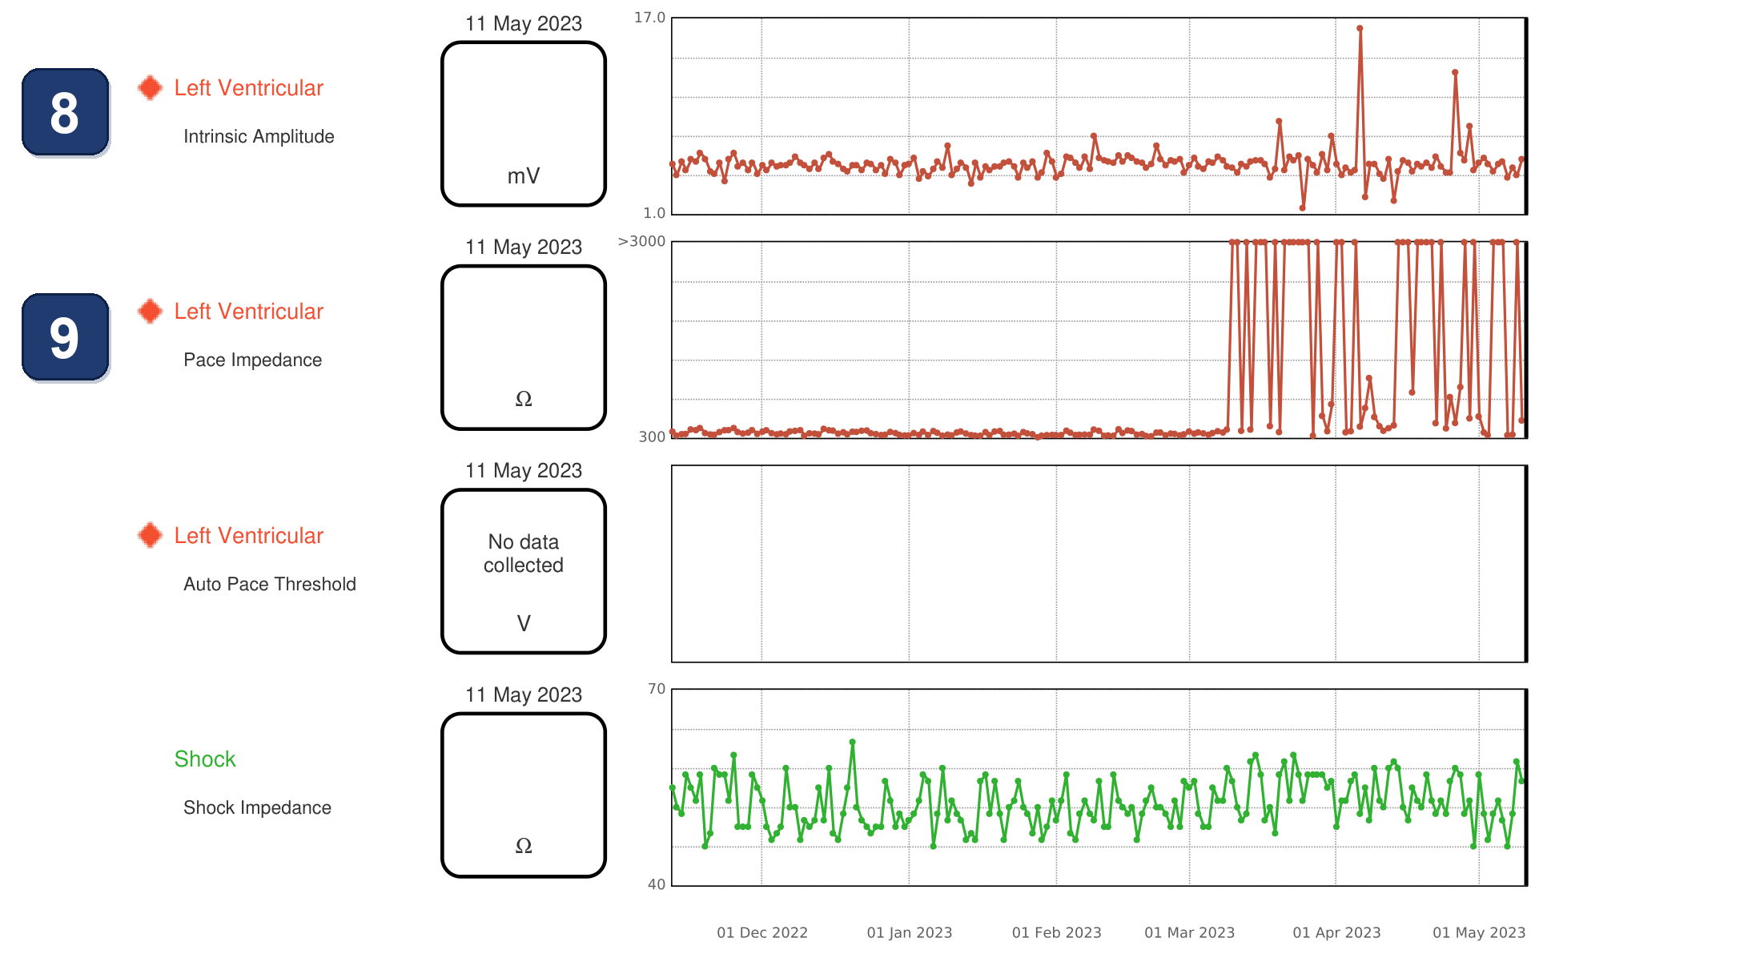This screenshot has height=962, width=1756.
Task: Click the 1.0 axis minimum label
Action: (654, 213)
